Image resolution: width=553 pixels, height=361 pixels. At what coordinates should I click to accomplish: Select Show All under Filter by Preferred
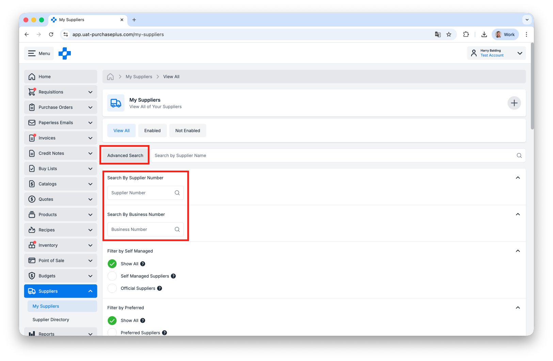tap(112, 320)
